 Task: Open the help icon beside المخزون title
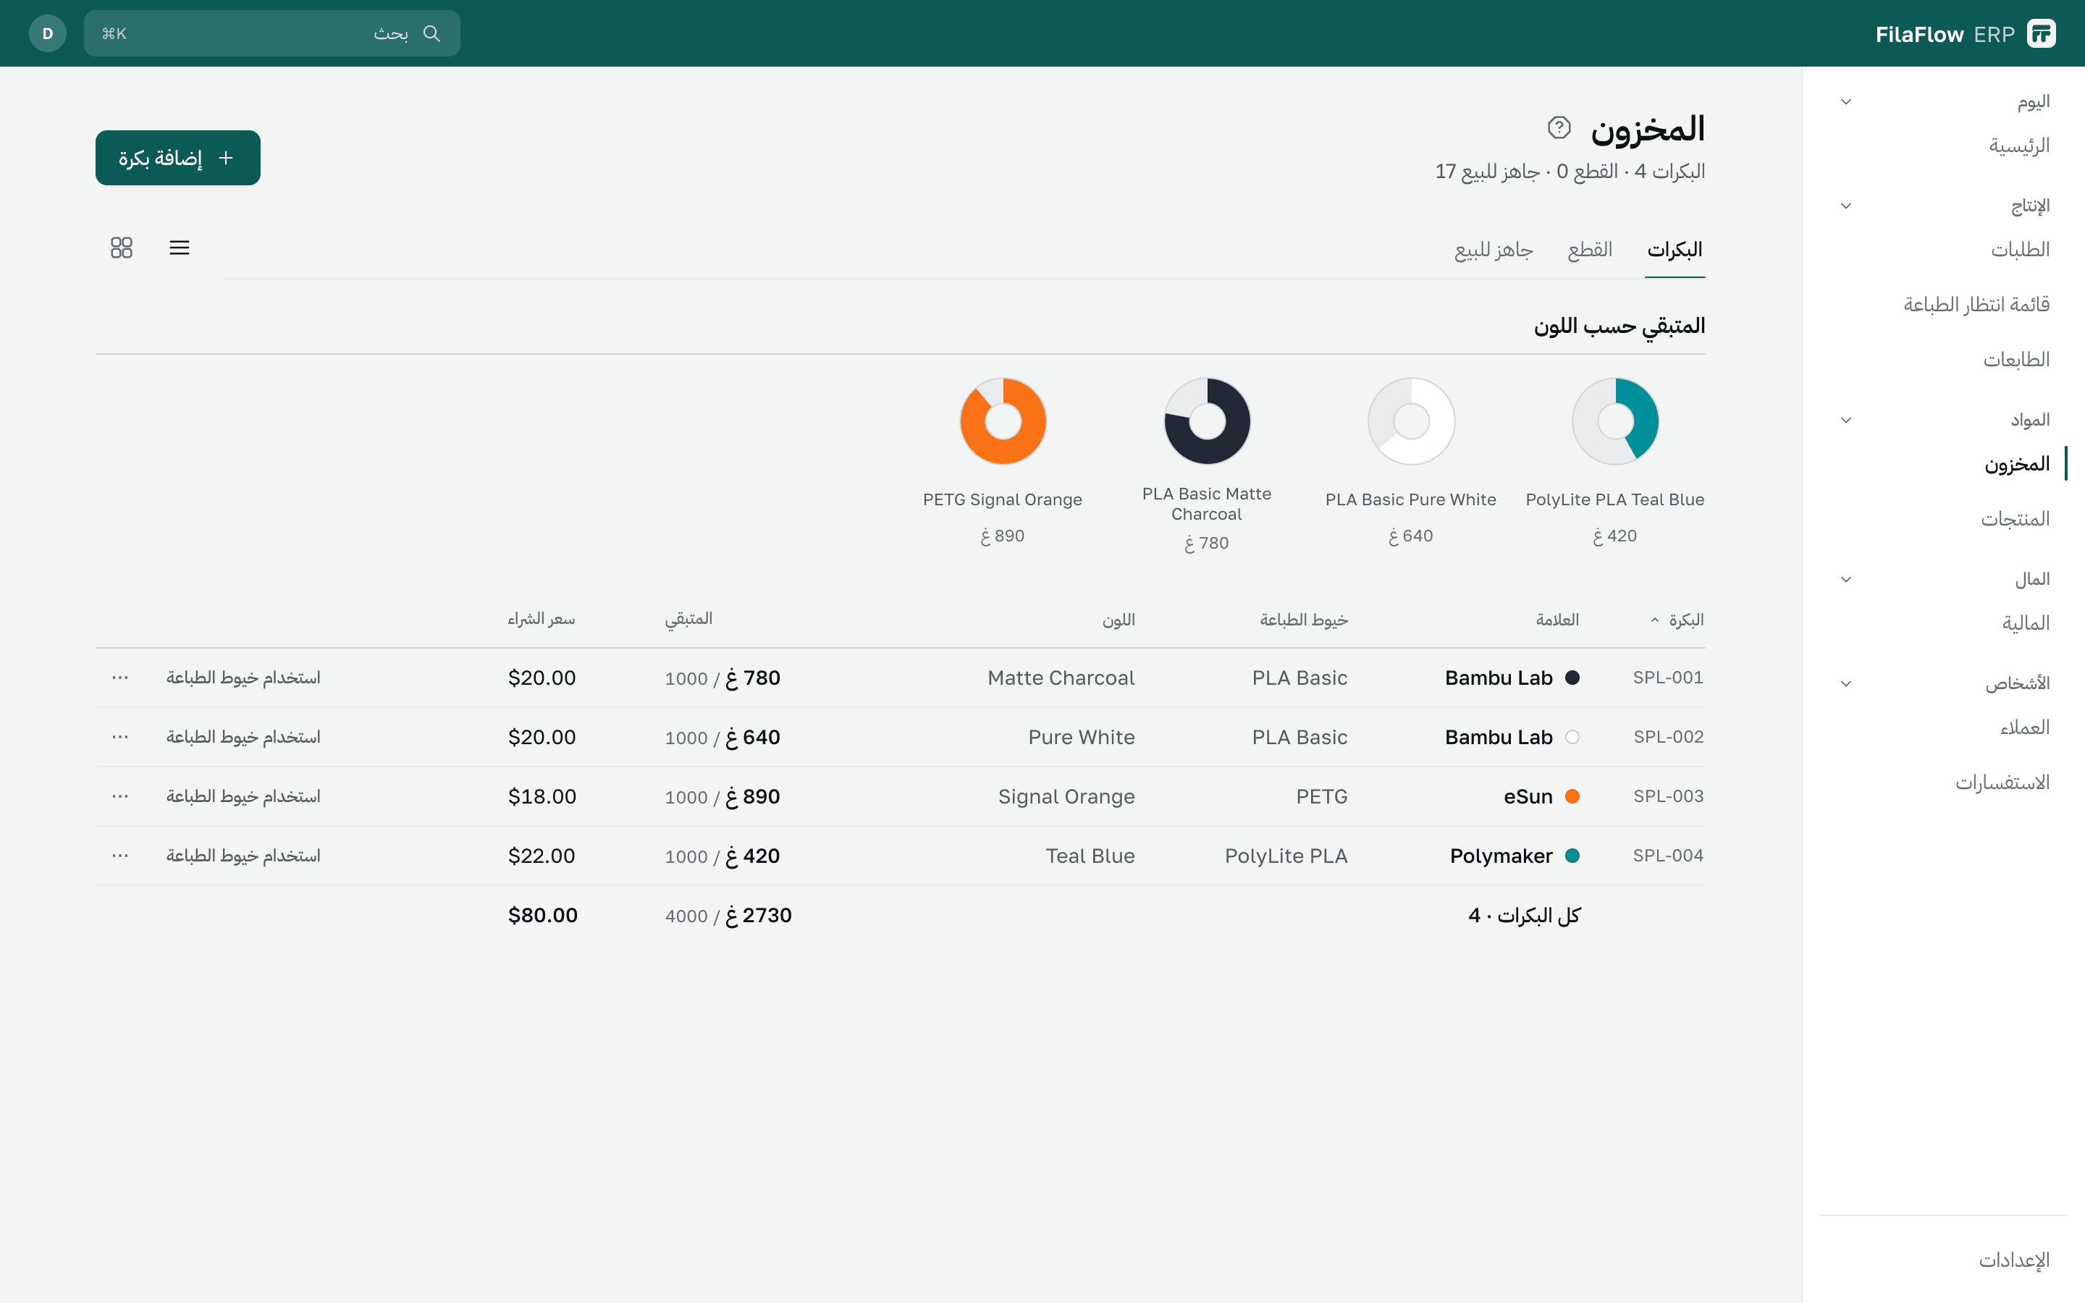tap(1559, 127)
